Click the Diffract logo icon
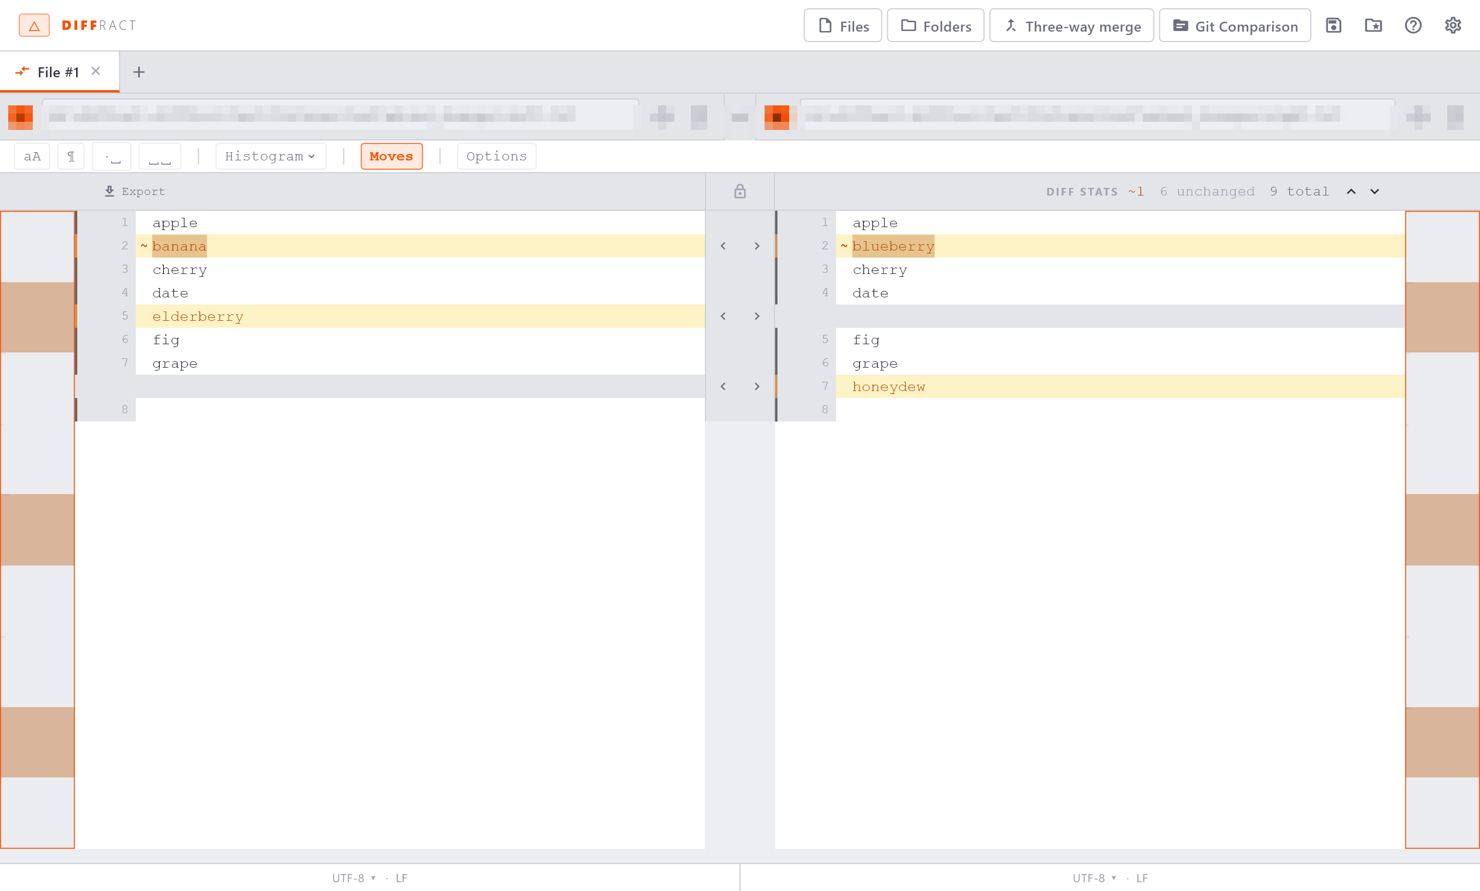The image size is (1480, 891). pyautogui.click(x=34, y=26)
